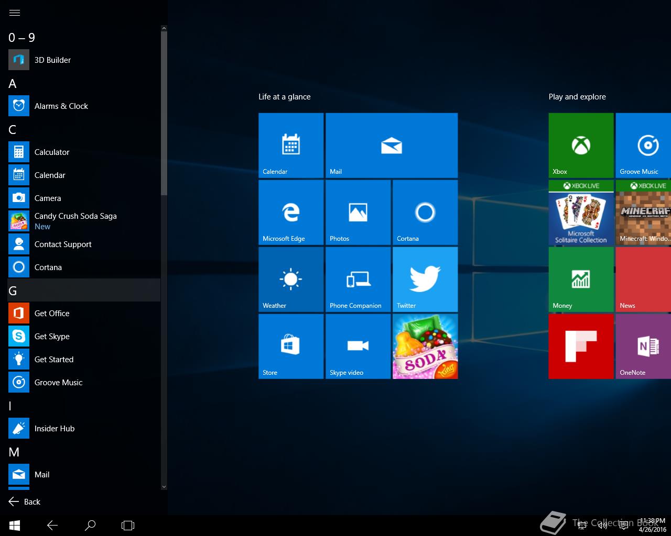Open the wide Mail tile
The height and width of the screenshot is (536, 671).
click(392, 146)
